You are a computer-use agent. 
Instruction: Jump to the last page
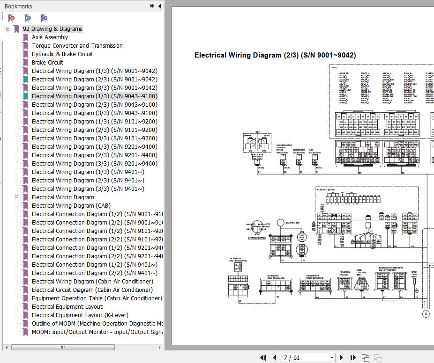[353, 358]
